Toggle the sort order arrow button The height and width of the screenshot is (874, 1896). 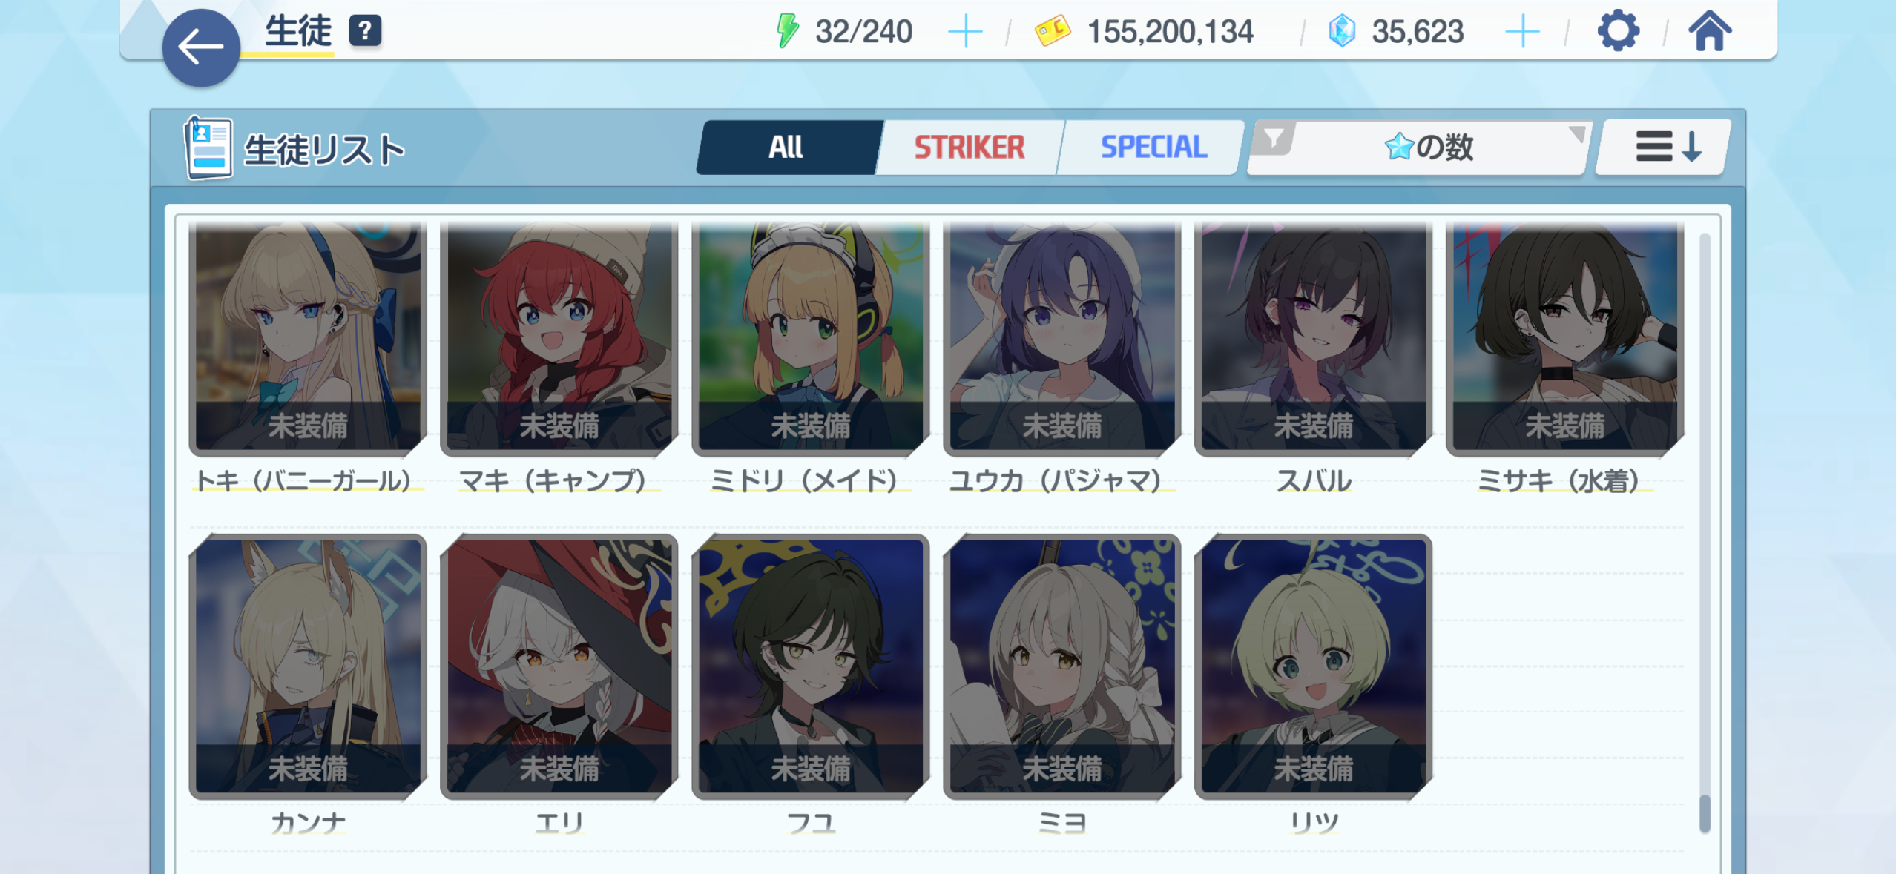[1664, 147]
